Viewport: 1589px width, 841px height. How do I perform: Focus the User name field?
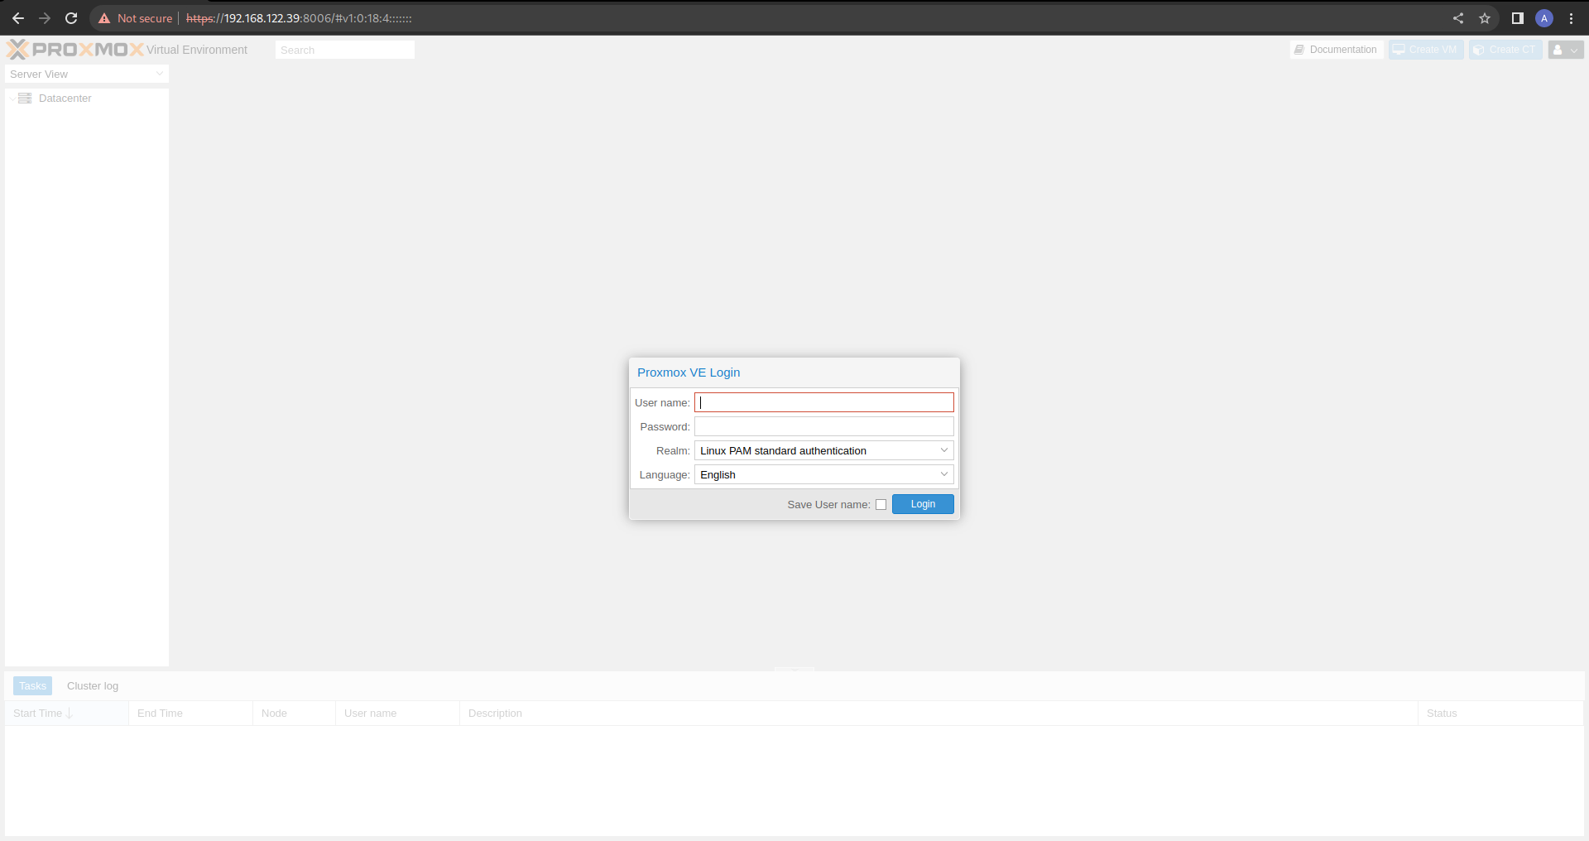(824, 402)
